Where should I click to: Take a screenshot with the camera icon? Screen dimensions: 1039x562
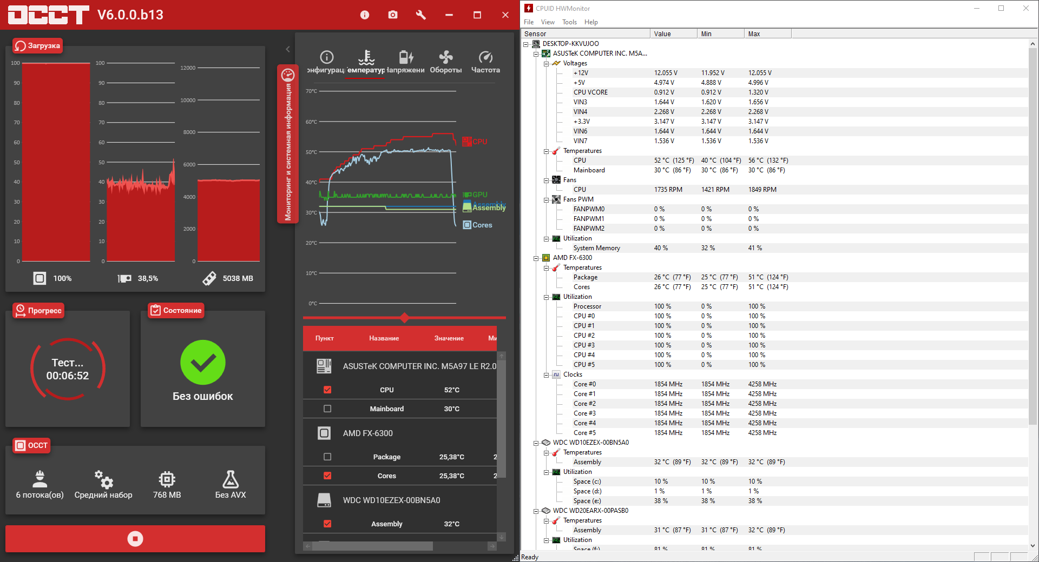(393, 15)
